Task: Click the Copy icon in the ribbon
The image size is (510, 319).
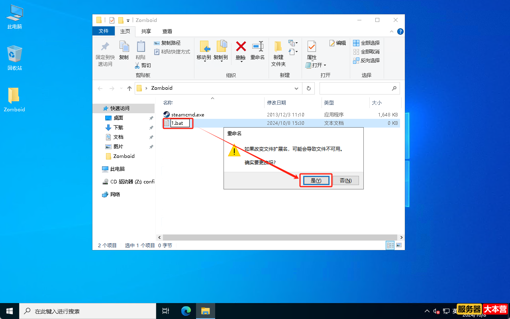Action: (124, 47)
